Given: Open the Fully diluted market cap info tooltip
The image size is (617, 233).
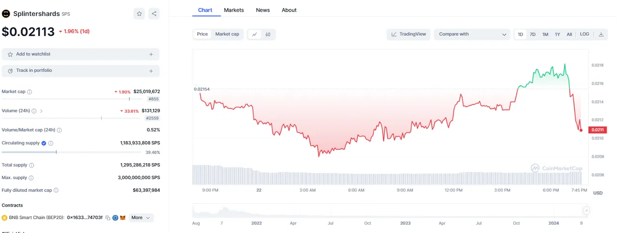Looking at the screenshot, I should pos(56,190).
